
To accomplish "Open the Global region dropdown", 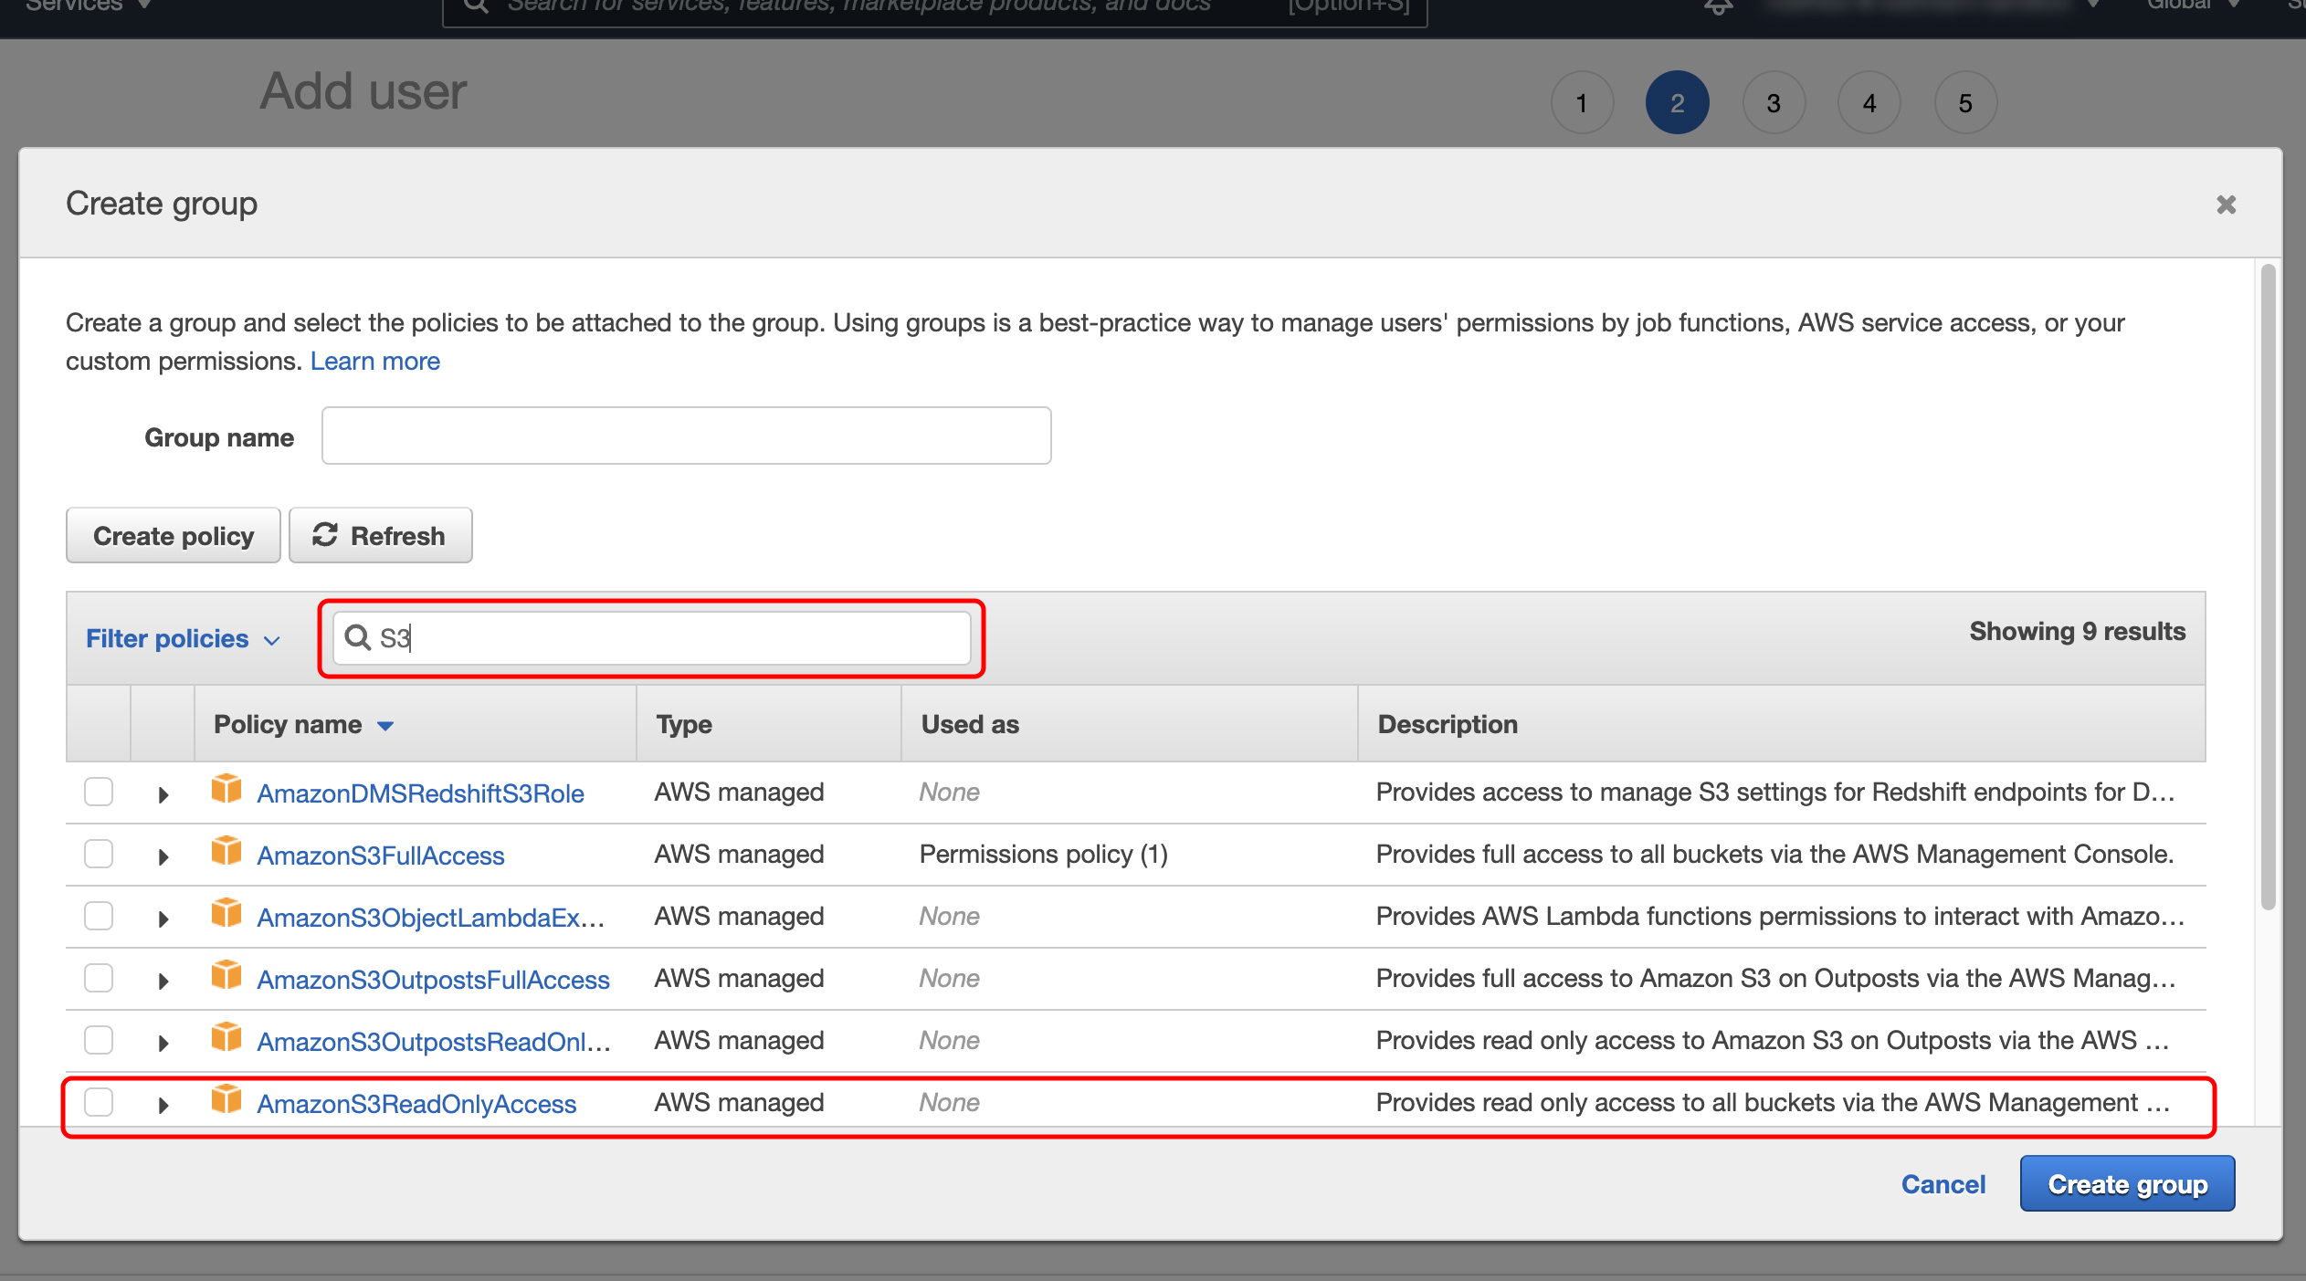I will (x=2194, y=5).
